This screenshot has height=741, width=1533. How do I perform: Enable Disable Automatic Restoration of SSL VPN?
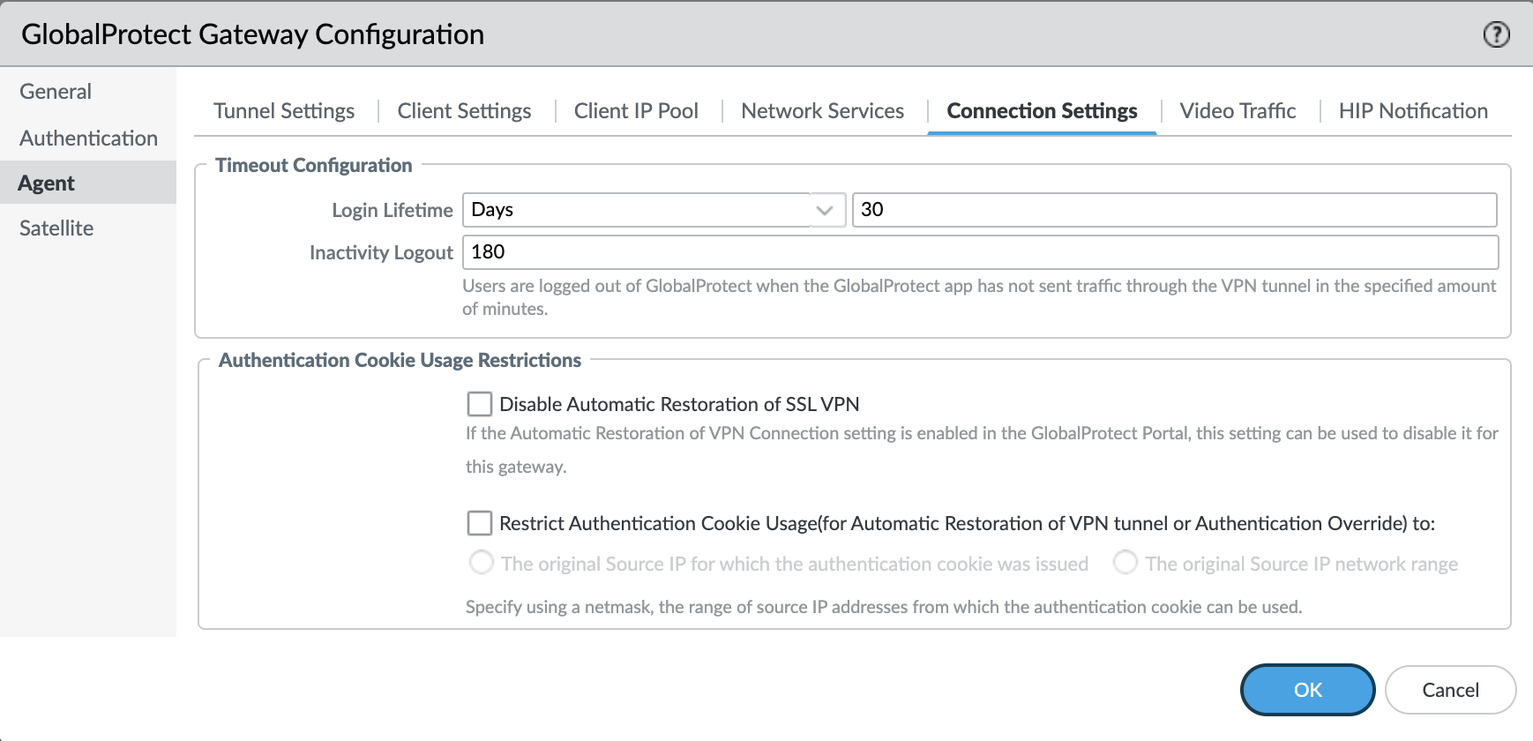tap(480, 404)
